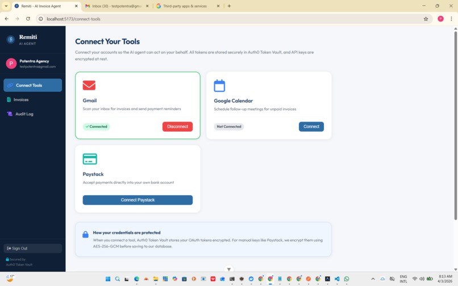458x286 pixels.
Task: Click the Connect Your Tools heading
Action: 107,41
